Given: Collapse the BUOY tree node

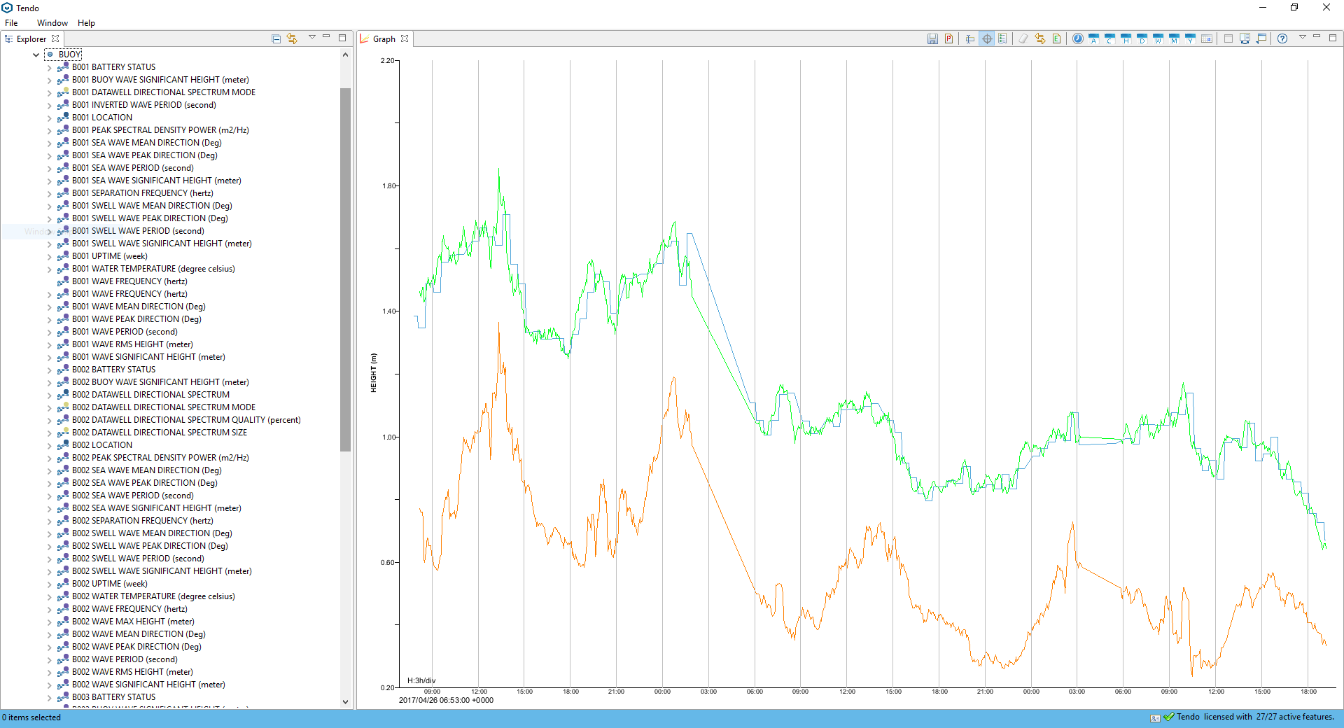Looking at the screenshot, I should click(36, 55).
